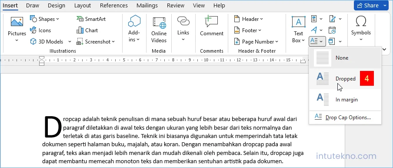The height and width of the screenshot is (168, 393).
Task: Choose the Dropped drop cap style
Action: [345, 79]
